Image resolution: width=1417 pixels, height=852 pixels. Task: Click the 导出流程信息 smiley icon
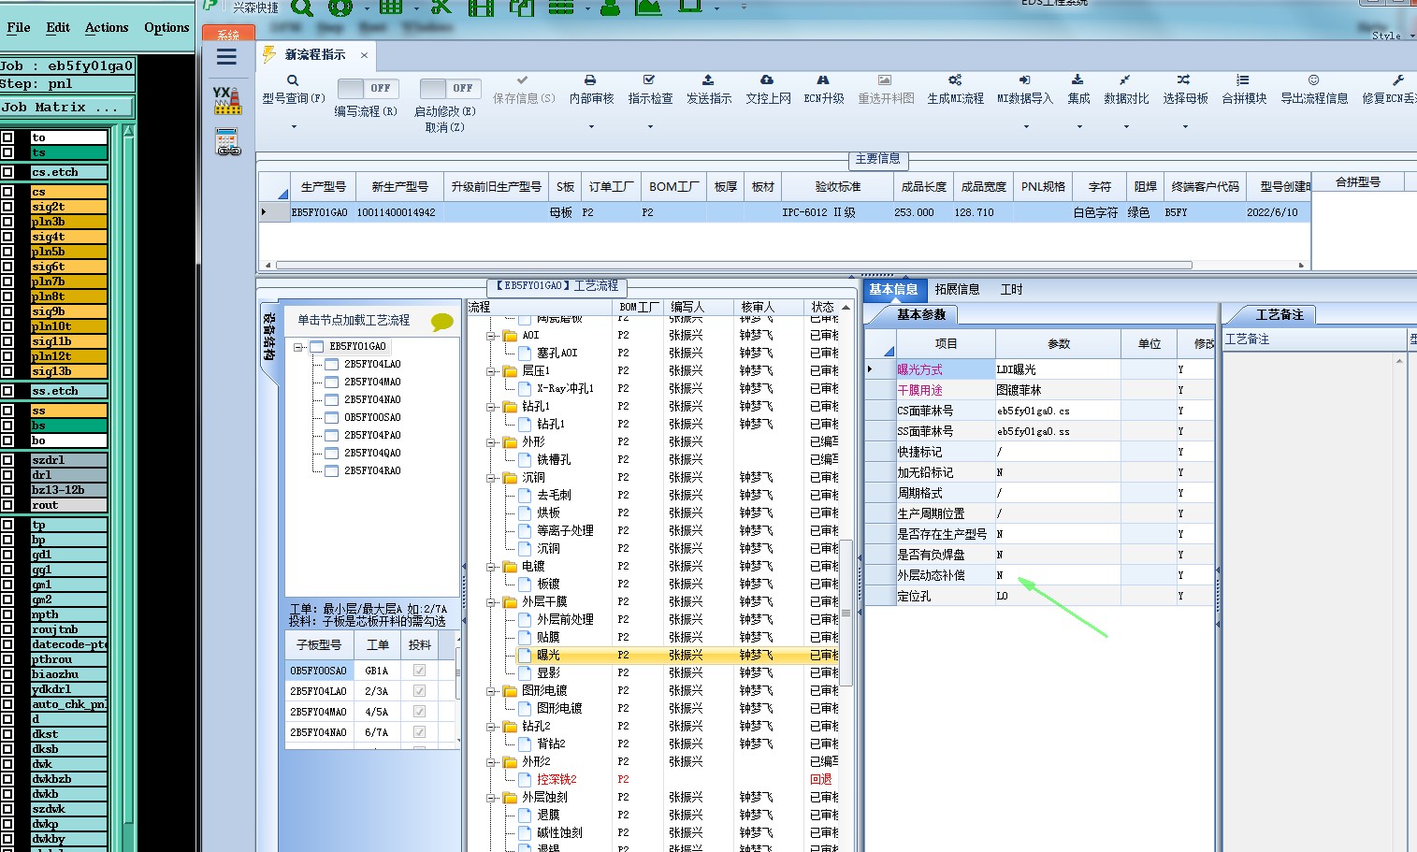1314,80
